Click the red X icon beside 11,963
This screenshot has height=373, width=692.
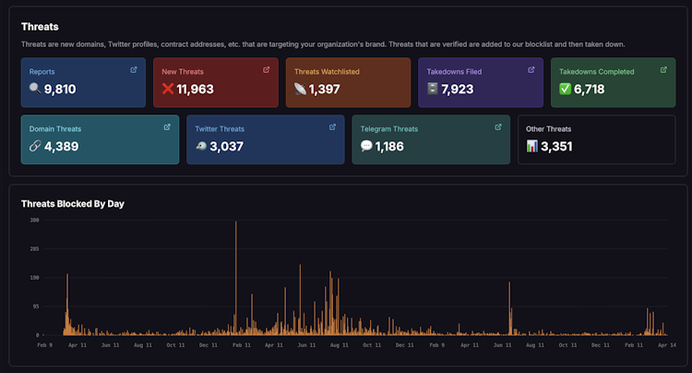[168, 89]
